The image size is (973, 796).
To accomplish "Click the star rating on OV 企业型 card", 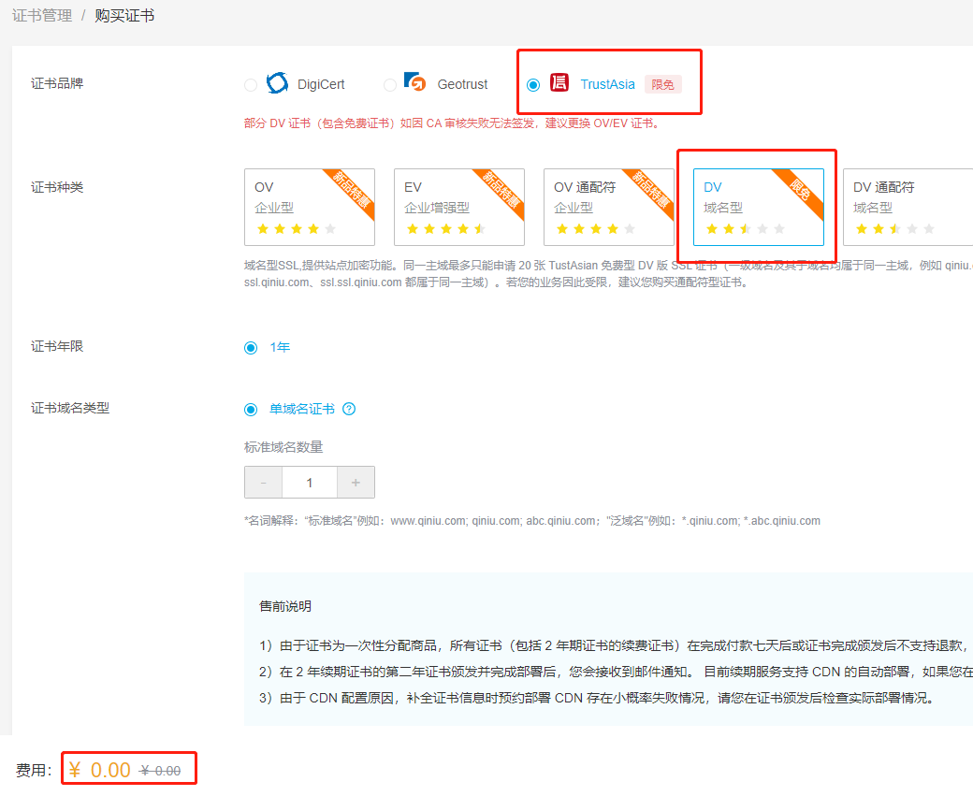I will [297, 229].
